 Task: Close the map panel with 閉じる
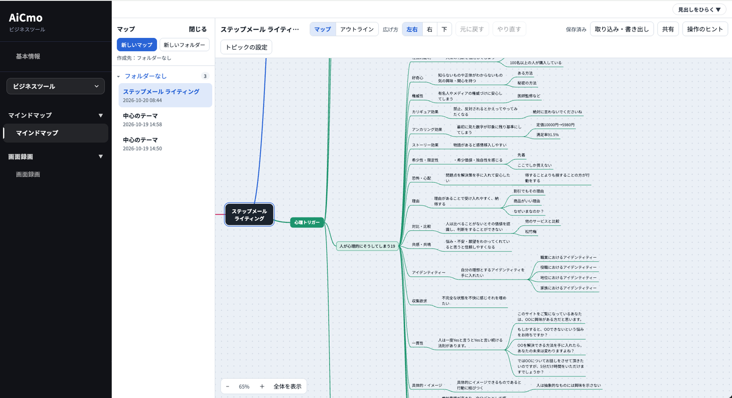198,29
